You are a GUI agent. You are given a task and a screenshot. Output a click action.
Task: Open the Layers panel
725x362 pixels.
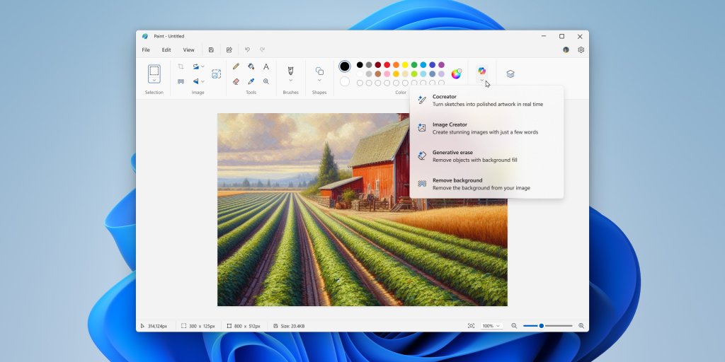510,74
